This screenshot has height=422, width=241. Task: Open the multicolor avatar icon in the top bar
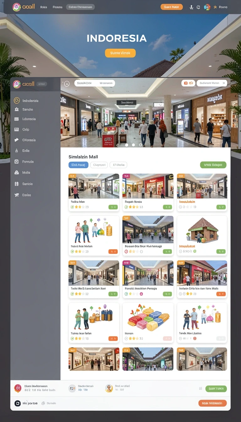207,7
